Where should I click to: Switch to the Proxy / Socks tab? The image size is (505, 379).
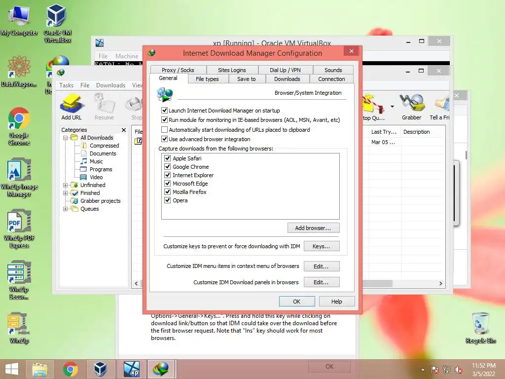pyautogui.click(x=178, y=70)
